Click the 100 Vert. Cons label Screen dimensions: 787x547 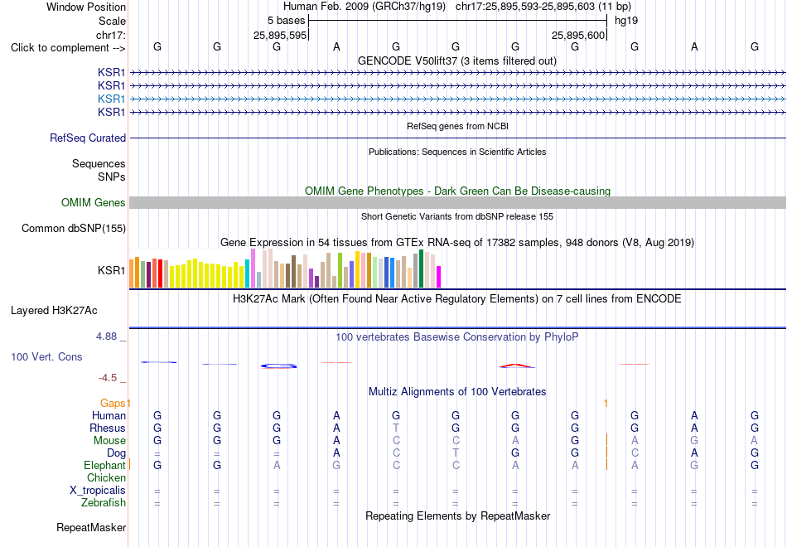point(46,357)
